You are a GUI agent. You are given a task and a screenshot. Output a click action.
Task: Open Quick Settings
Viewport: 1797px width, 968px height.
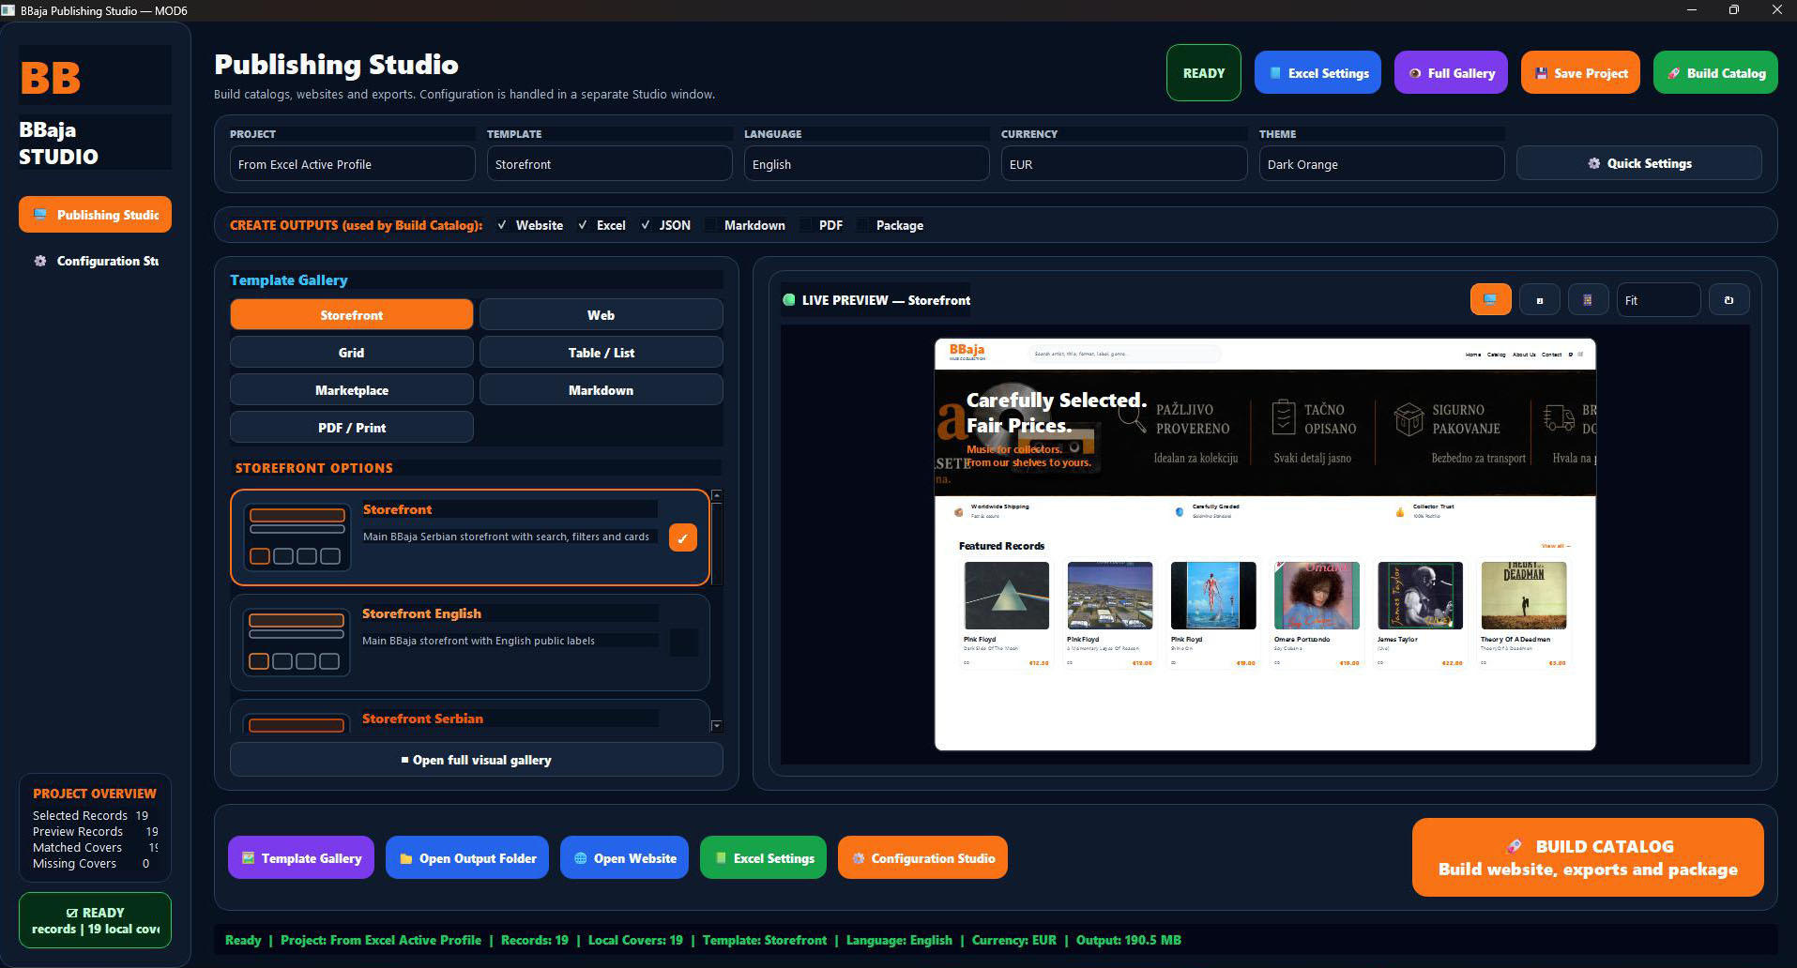click(1639, 163)
